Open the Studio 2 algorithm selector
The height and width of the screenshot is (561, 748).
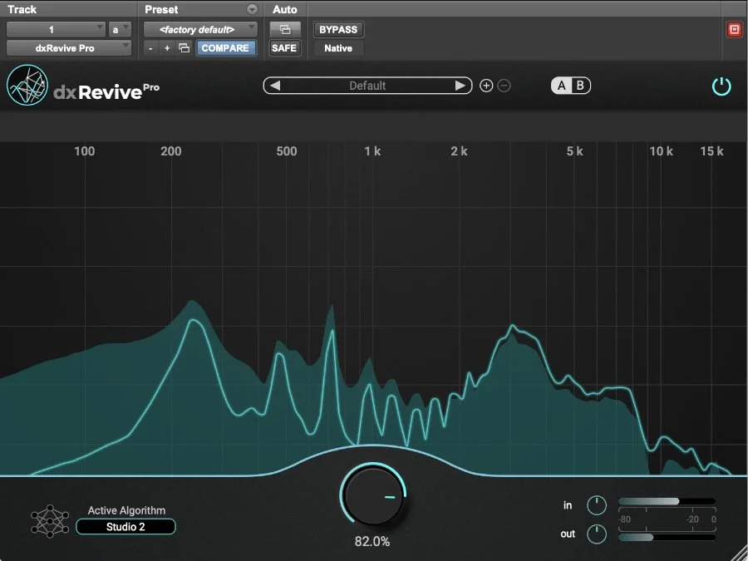pyautogui.click(x=126, y=527)
